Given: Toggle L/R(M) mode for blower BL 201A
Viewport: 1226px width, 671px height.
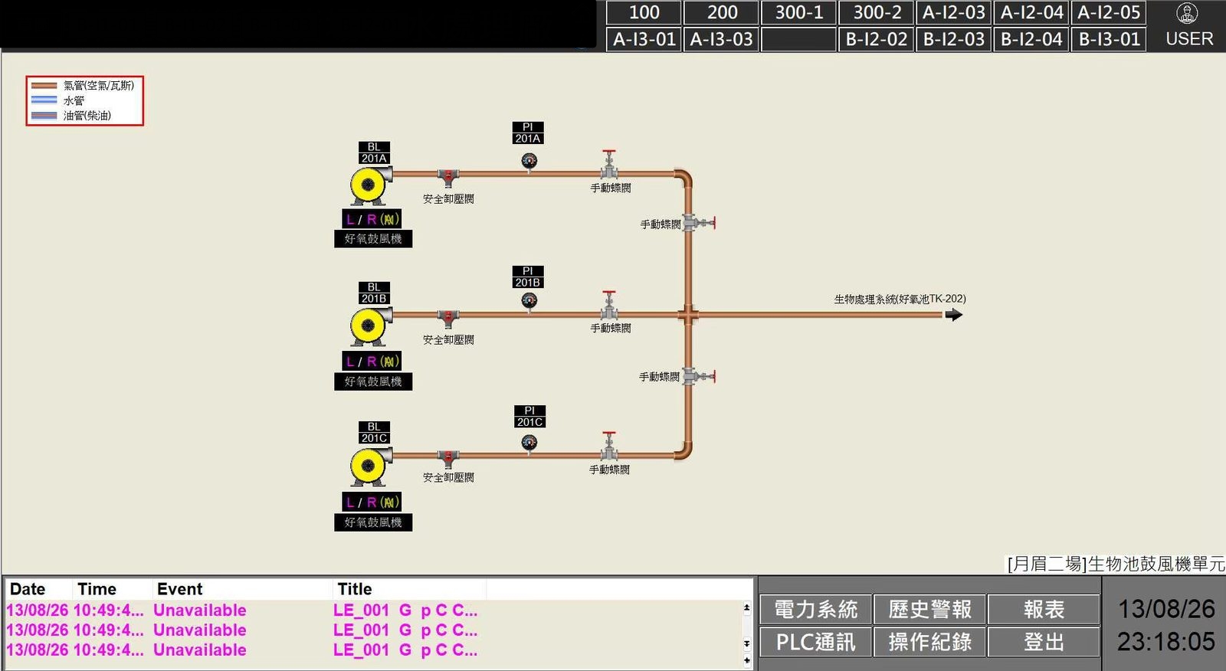Looking at the screenshot, I should pos(372,219).
